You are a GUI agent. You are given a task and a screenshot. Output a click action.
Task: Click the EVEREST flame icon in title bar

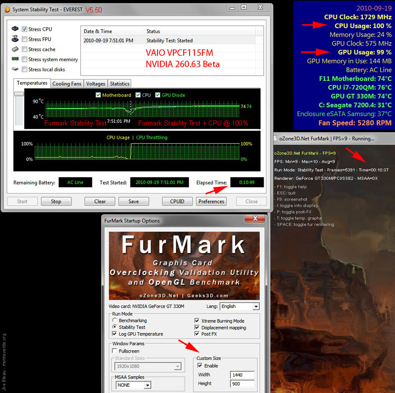click(7, 9)
